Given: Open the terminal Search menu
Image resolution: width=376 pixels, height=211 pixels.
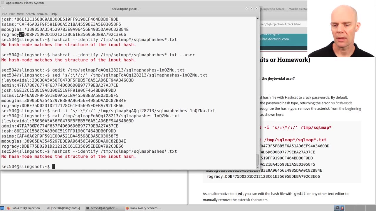Looking at the screenshot, I should click(30, 14).
